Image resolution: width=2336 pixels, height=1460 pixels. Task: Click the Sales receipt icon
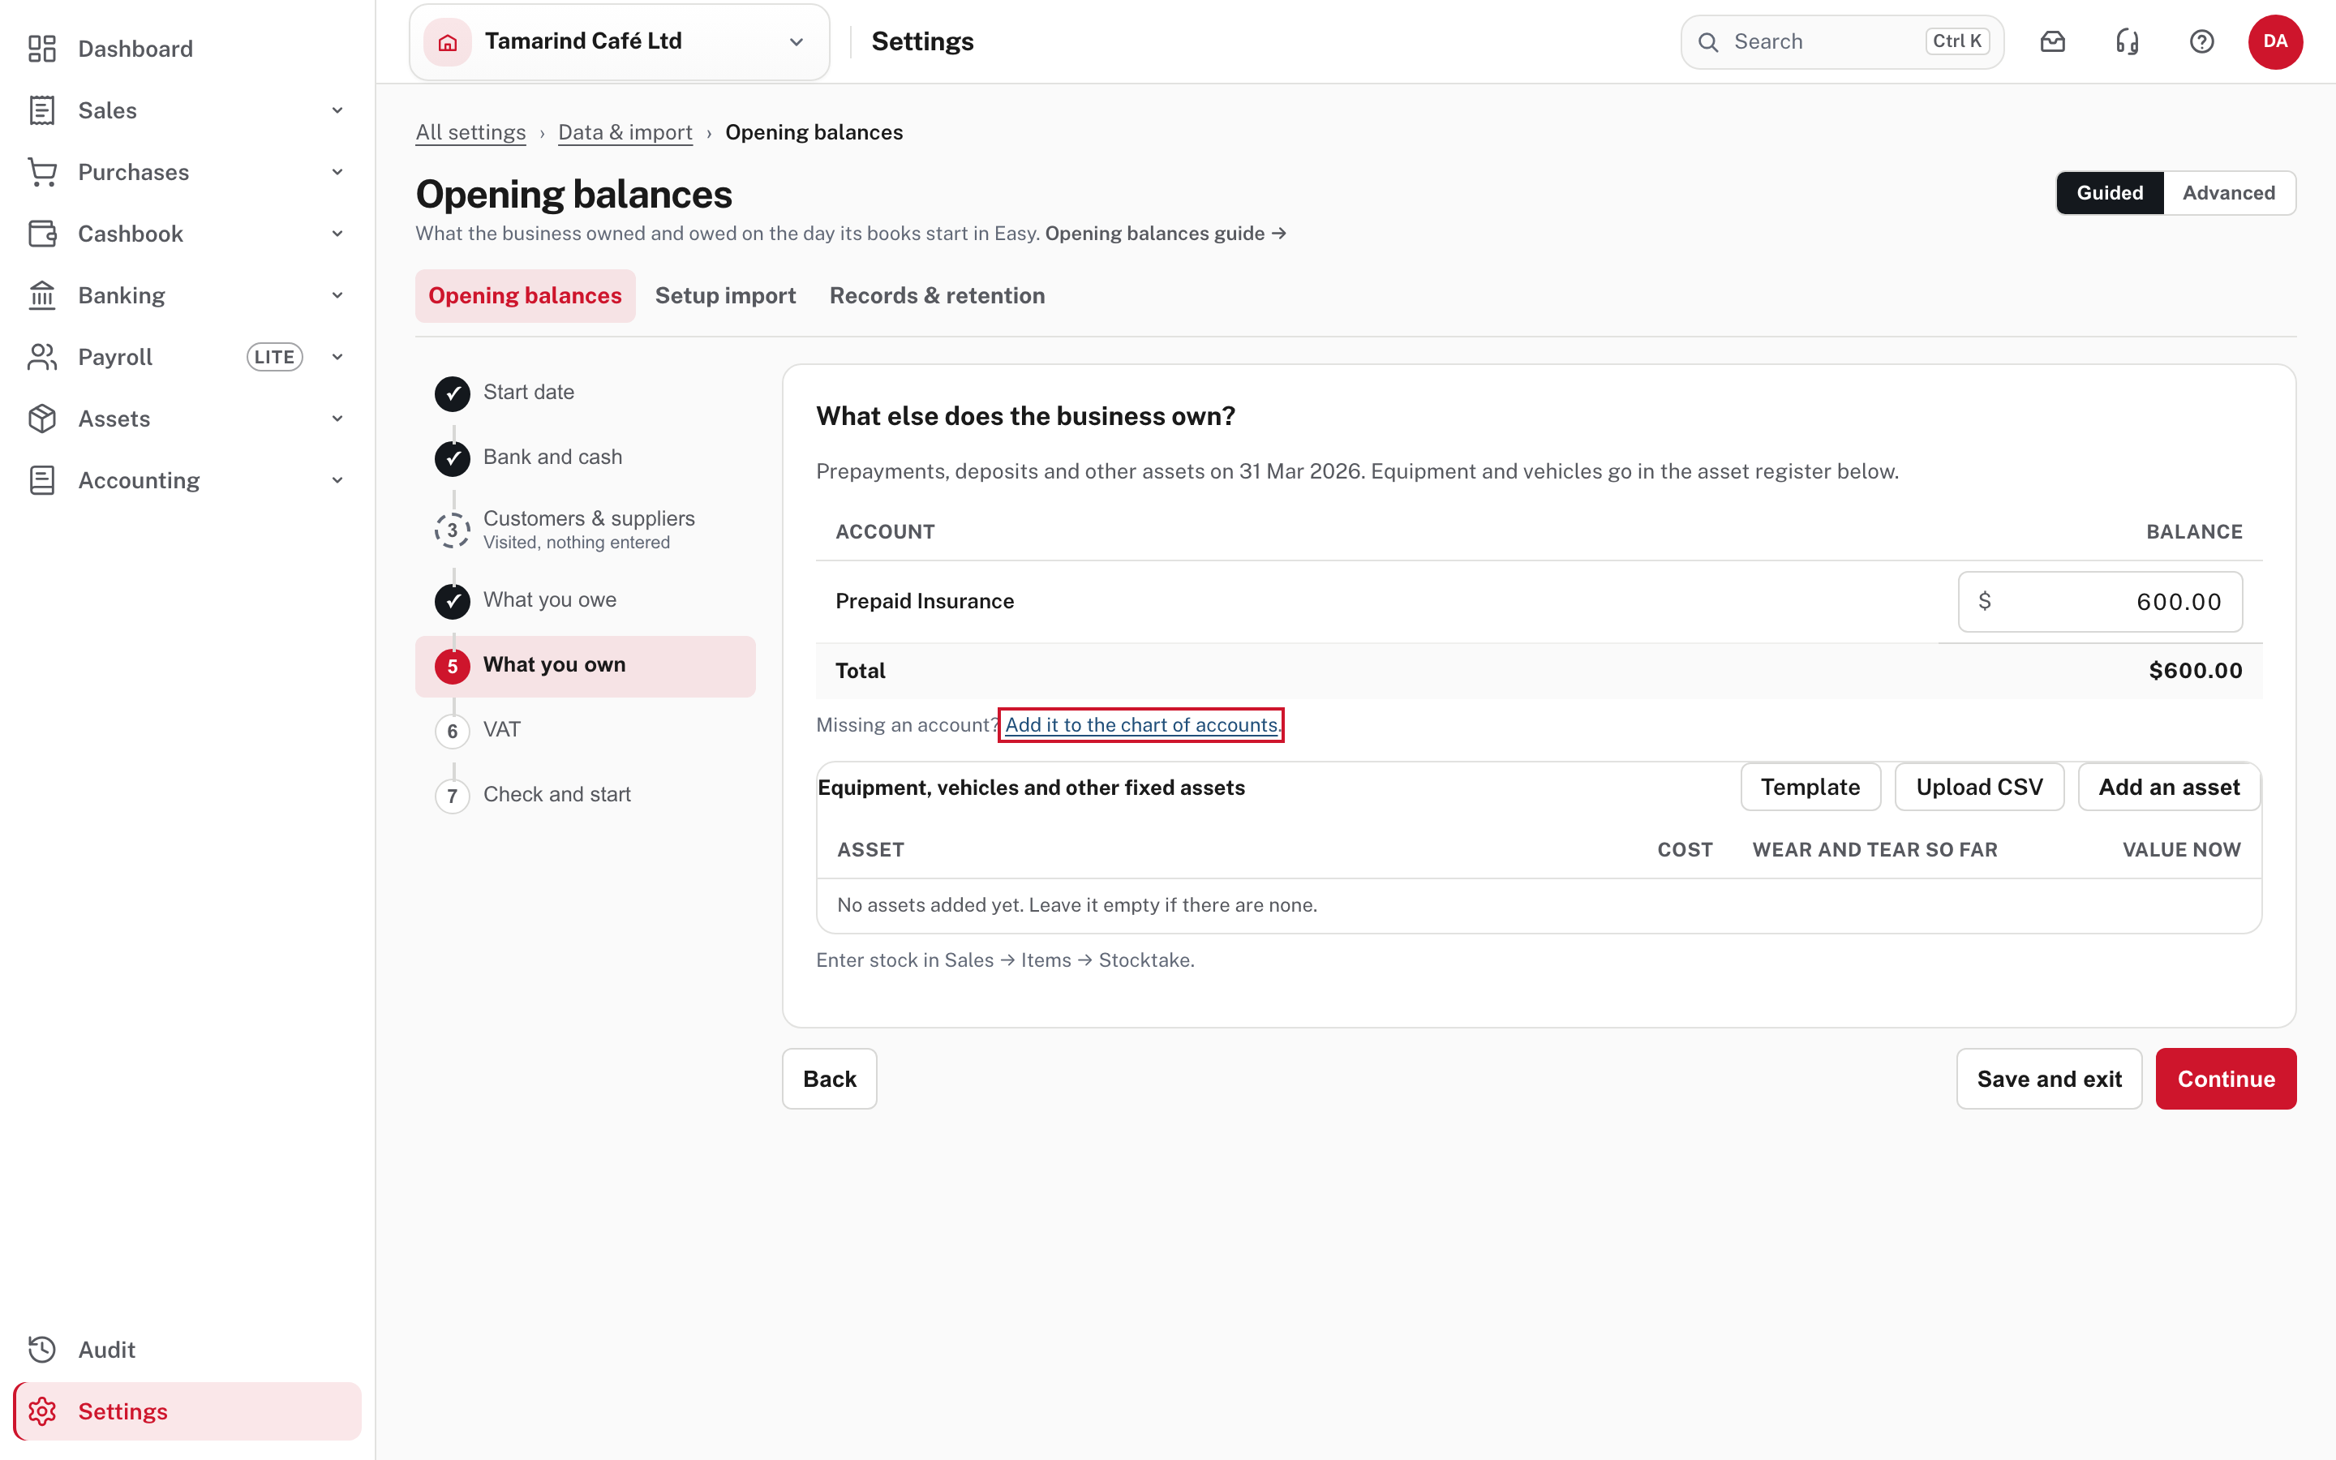click(x=41, y=110)
